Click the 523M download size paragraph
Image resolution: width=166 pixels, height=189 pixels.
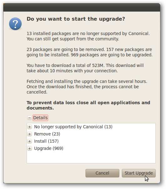(x=85, y=68)
